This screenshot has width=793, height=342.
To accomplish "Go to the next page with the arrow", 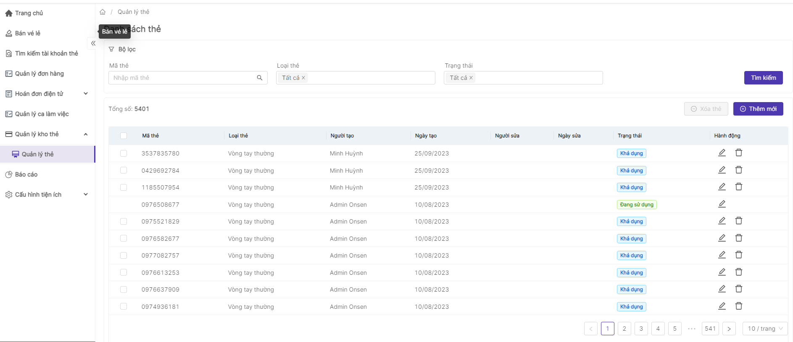I will pos(729,329).
